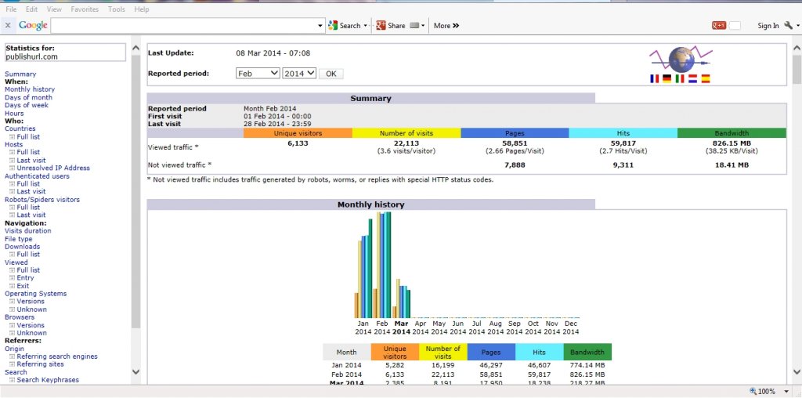
Task: Switch report language to Spanish flag
Action: 706,79
